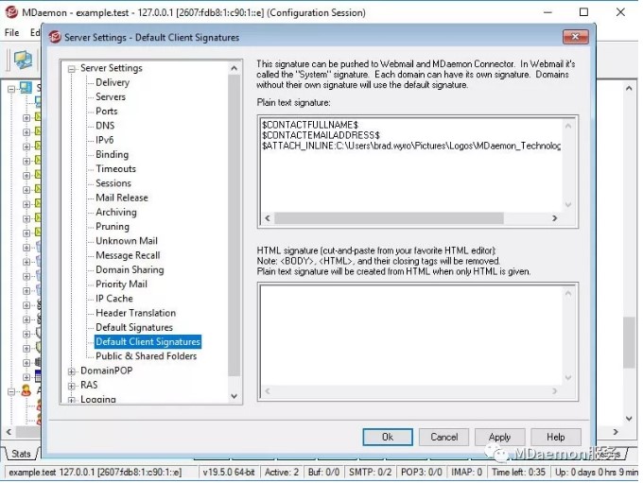Expand the RAS tree node
This screenshot has height=483, width=643.
coord(71,386)
